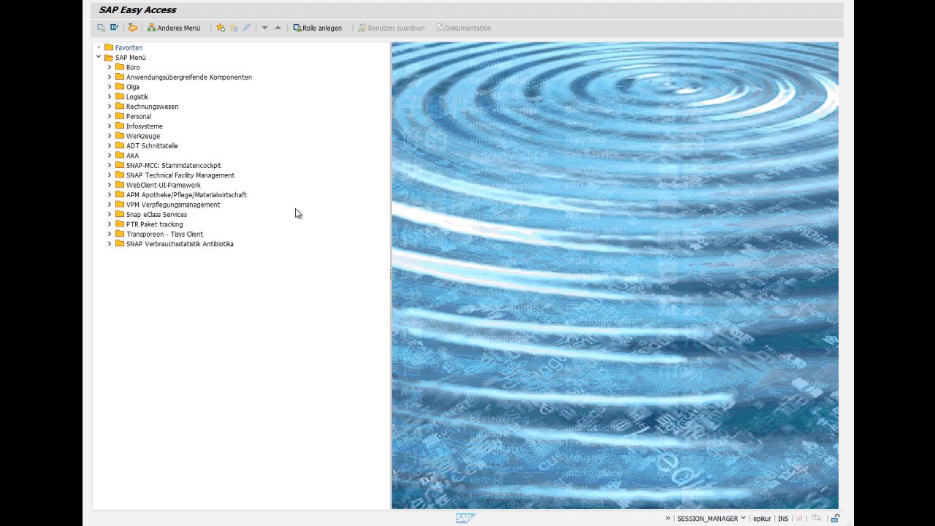Expand the Infosysteme folder

point(110,126)
